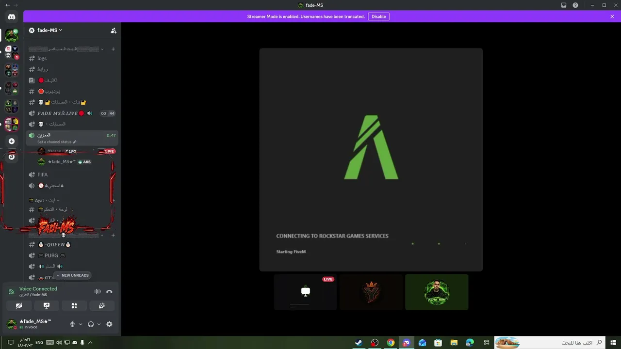This screenshot has width=621, height=349.
Task: Add a server with the plus icon
Action: coord(12,141)
